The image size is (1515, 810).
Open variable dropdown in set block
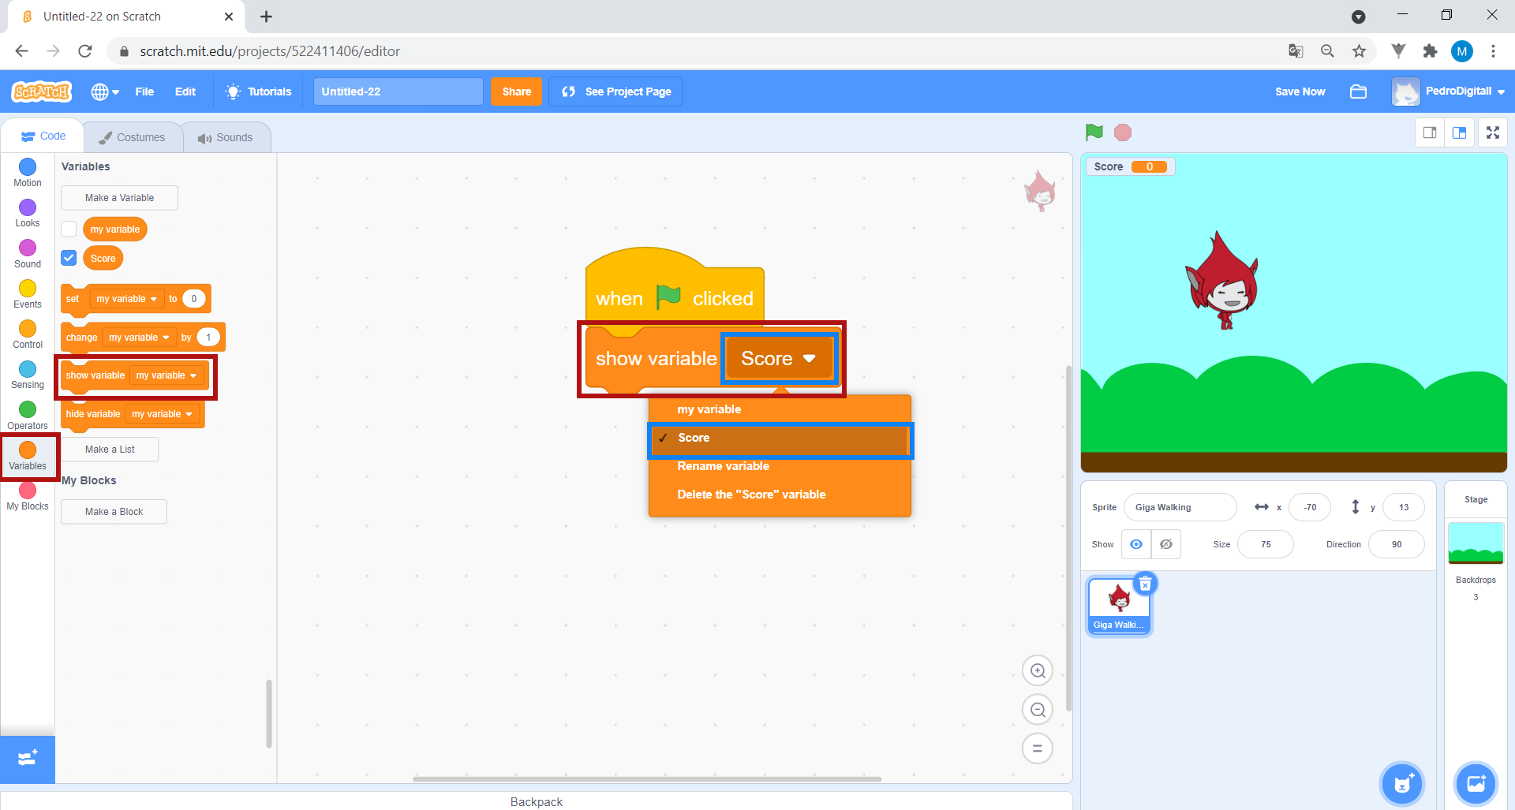click(x=126, y=299)
